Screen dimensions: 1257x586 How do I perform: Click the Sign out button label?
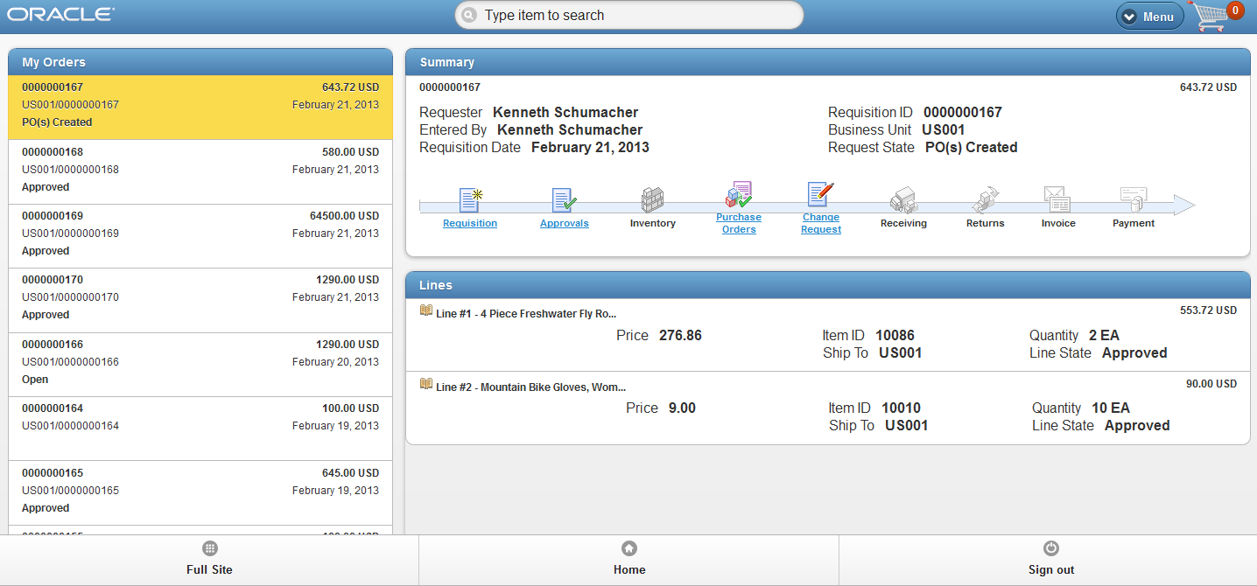tap(1051, 569)
